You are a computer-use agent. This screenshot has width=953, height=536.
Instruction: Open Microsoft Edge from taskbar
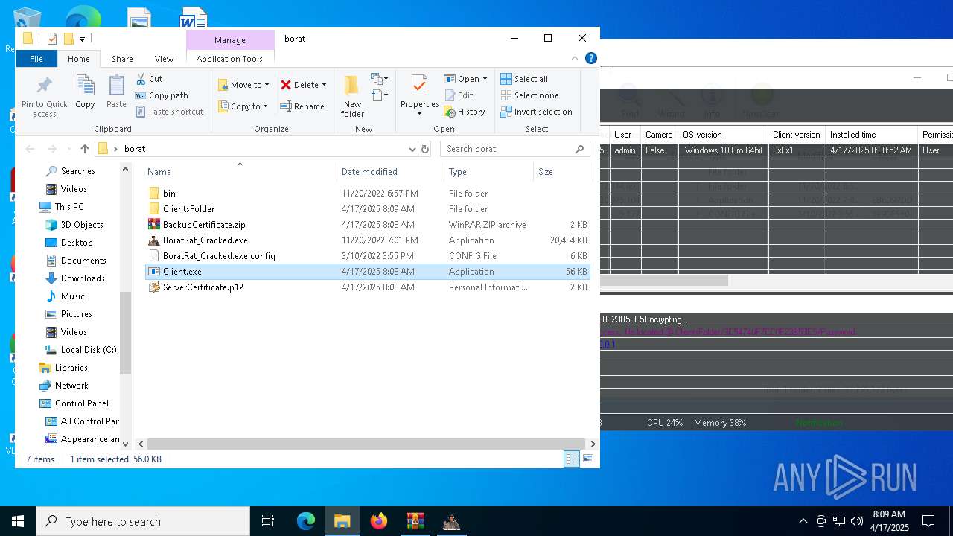coord(306,521)
